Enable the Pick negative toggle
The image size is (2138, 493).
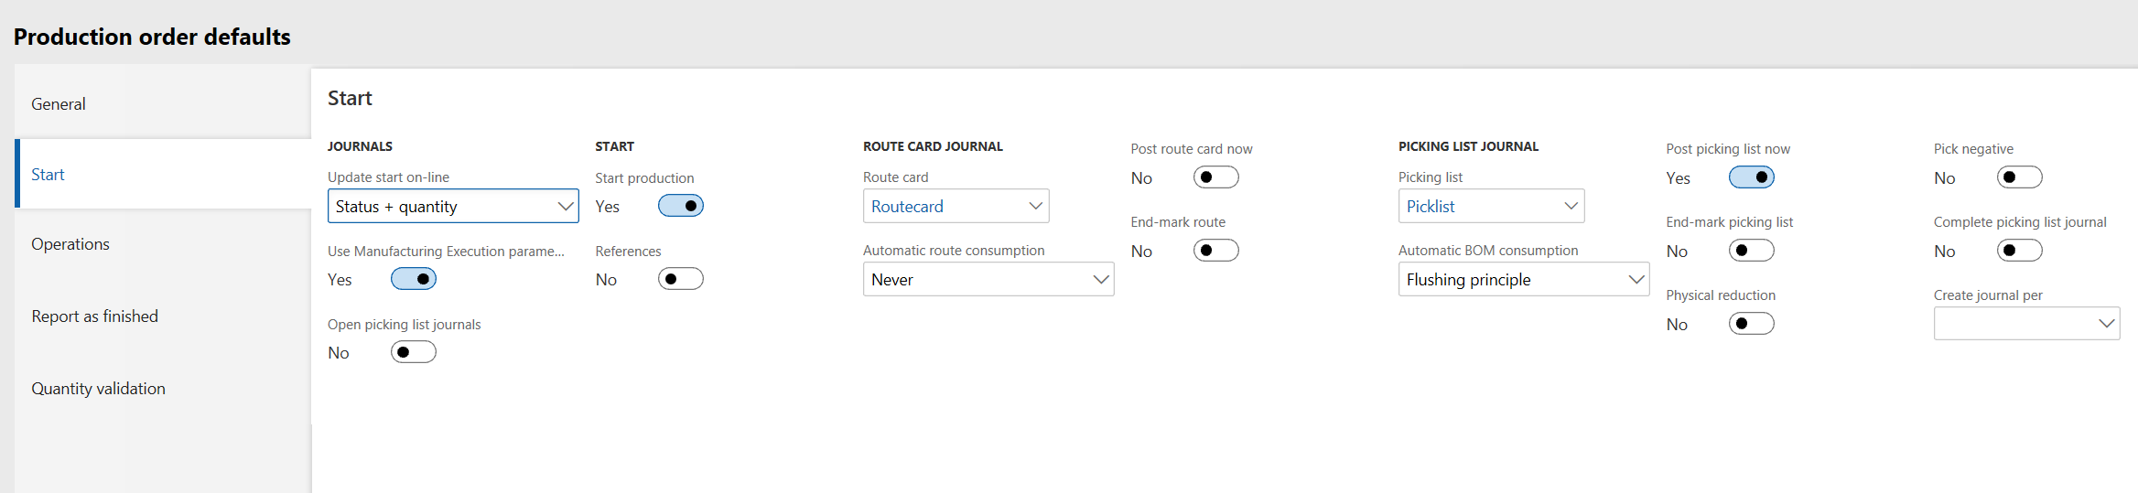(x=2019, y=177)
